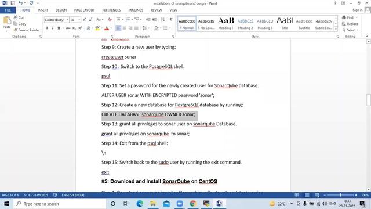Pick the red font color swatch
Viewport: 371px width, 209px height.
[107, 28]
